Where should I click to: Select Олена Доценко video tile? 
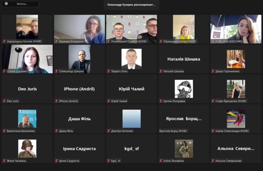click(27, 59)
